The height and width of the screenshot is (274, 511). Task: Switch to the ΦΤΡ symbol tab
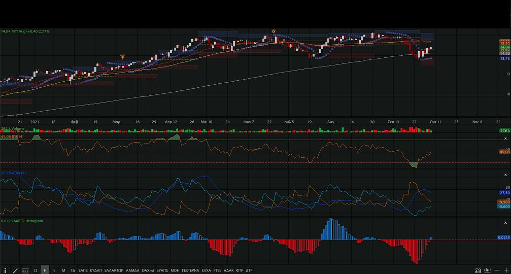click(240, 270)
